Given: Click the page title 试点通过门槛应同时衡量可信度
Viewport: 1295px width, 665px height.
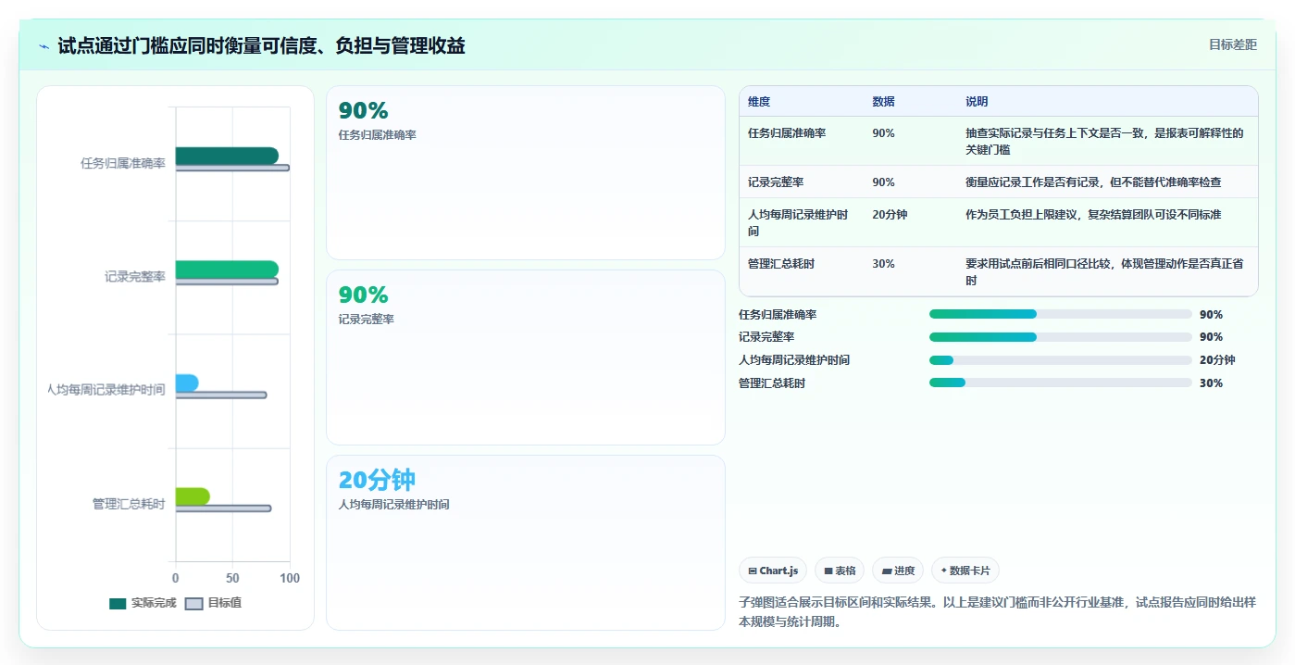Looking at the screenshot, I should click(x=261, y=46).
